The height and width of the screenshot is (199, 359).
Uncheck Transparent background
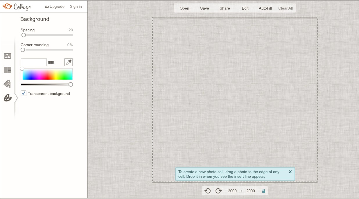(23, 93)
